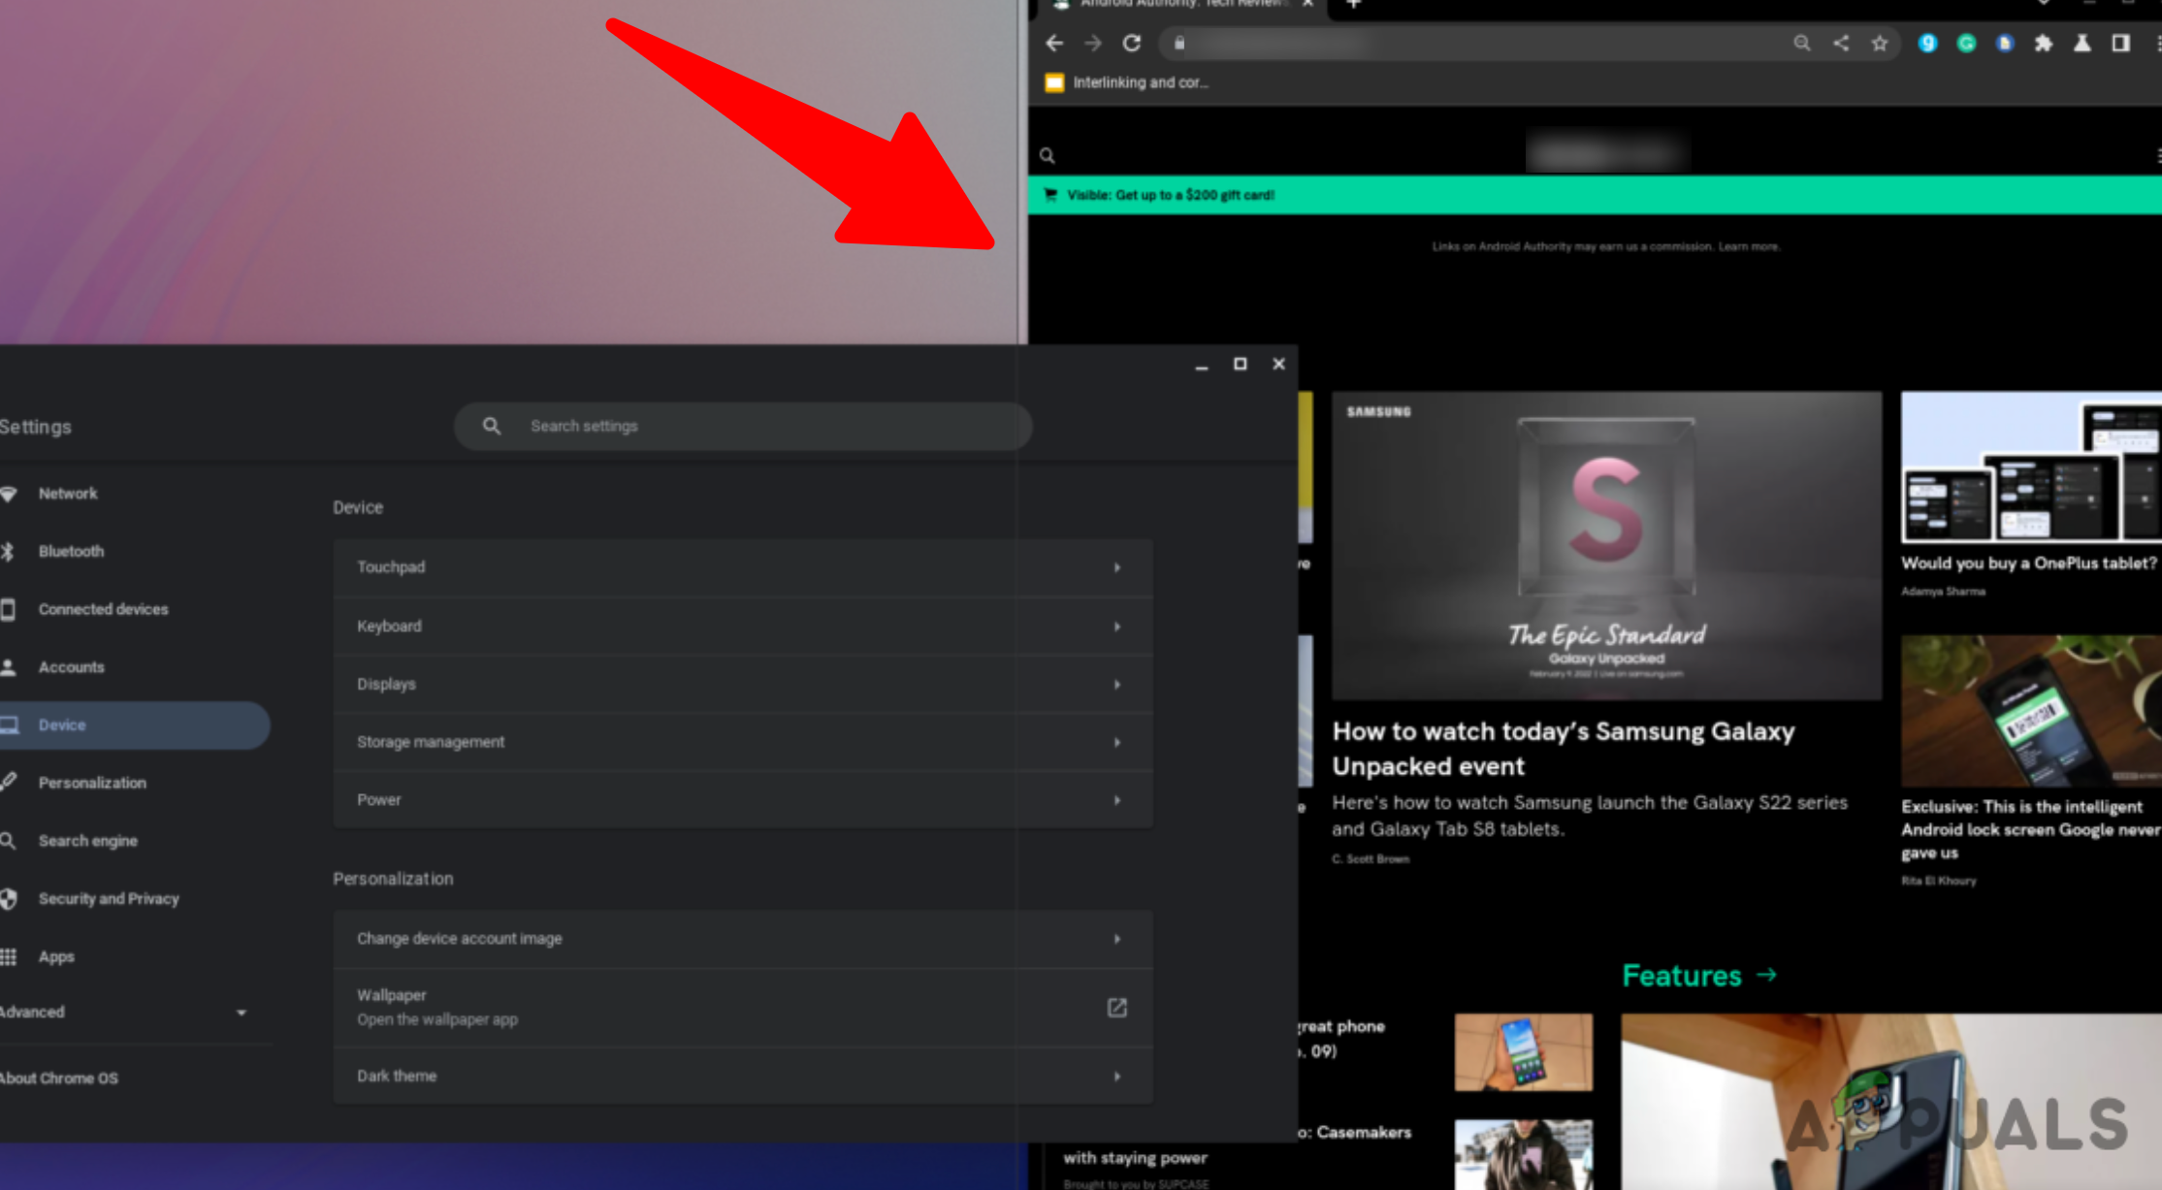Open the Features section link

point(1698,975)
